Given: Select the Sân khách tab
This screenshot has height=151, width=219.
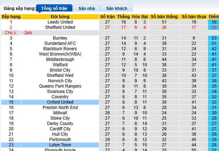Looking at the screenshot, I should (x=116, y=8).
